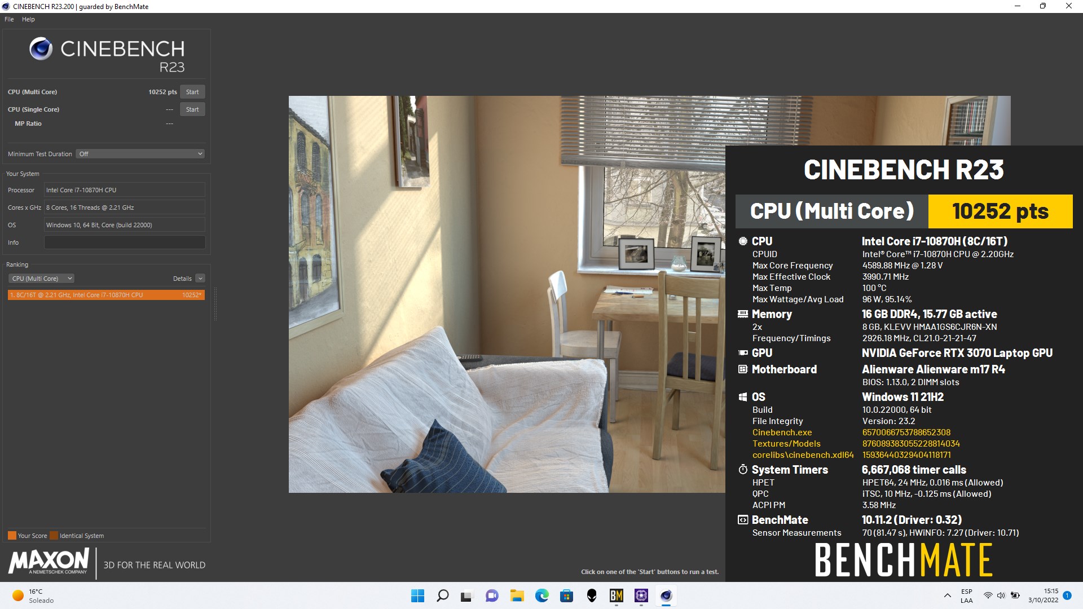
Task: Click the Windows OS icon in BenchMate panel
Action: 743,397
